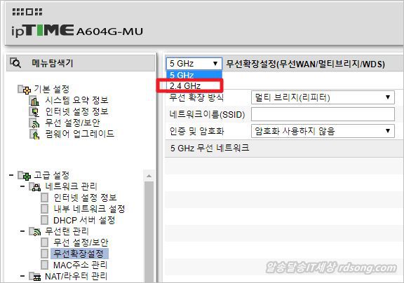Click the 펌웨어 업그레이드 arrow icon

coord(34,134)
